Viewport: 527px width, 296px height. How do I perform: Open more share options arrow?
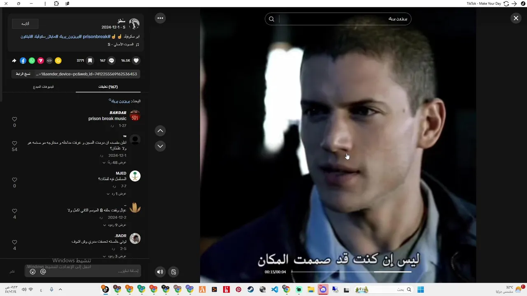click(14, 60)
